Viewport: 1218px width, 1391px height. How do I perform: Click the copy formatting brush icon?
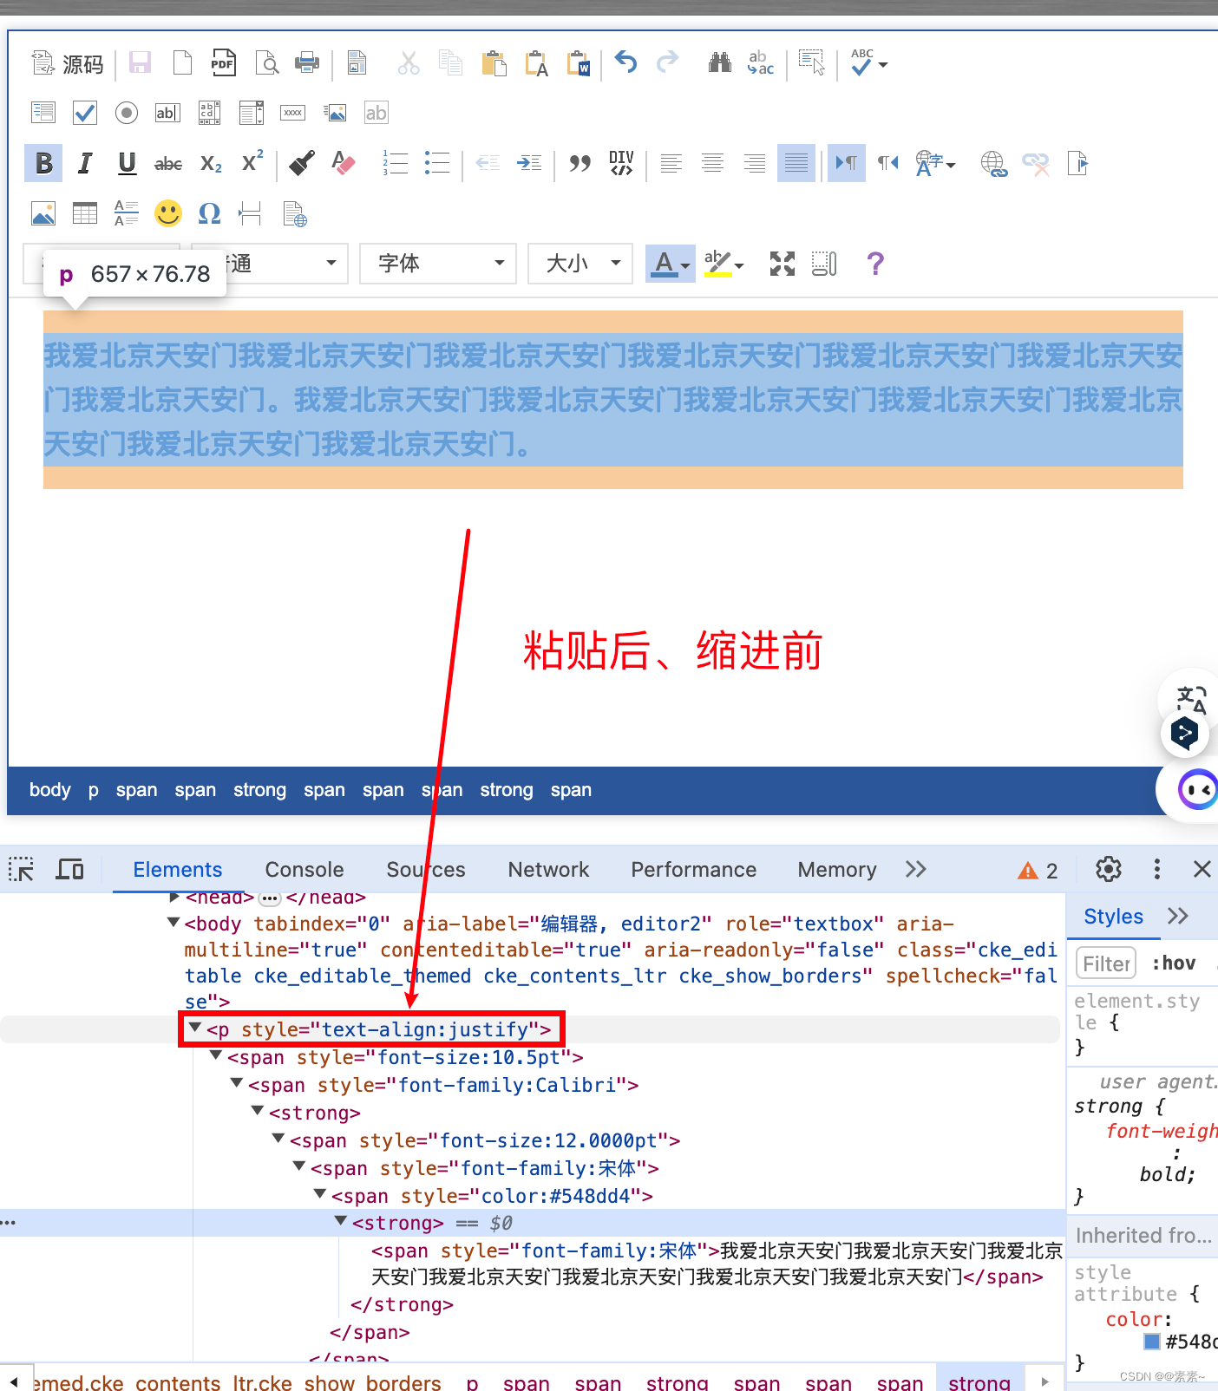coord(302,163)
